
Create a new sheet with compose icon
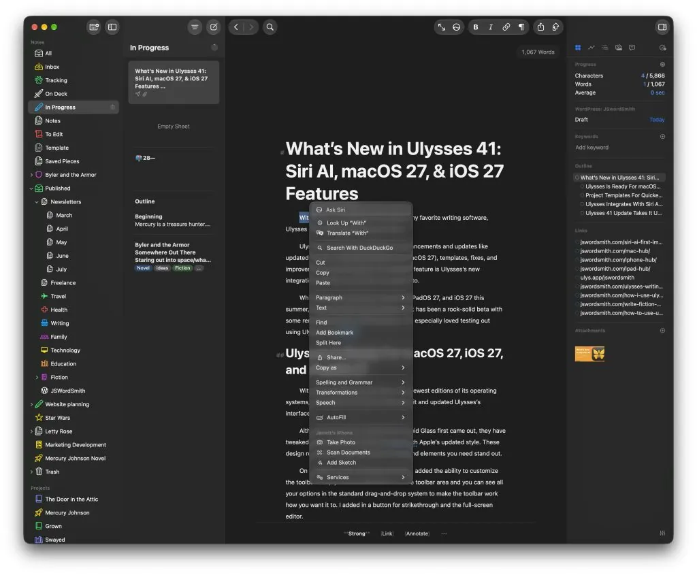tap(214, 27)
